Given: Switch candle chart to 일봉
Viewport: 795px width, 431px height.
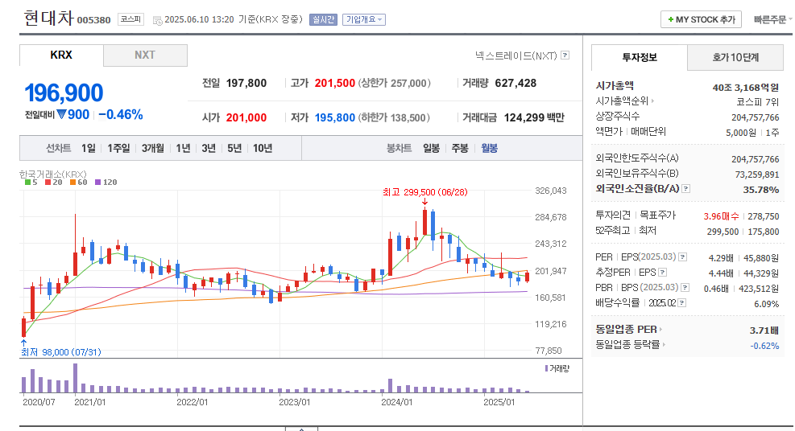Looking at the screenshot, I should click(x=431, y=148).
